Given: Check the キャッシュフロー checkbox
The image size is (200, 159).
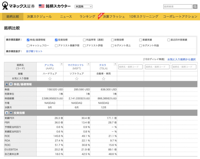Looking at the screenshot, I should 28,46.
